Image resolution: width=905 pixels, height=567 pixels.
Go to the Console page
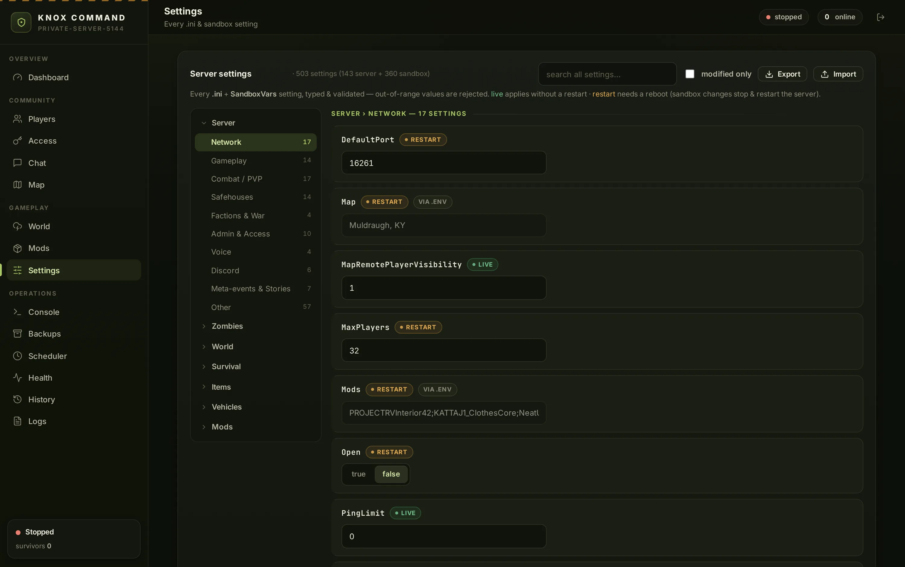coord(74,312)
